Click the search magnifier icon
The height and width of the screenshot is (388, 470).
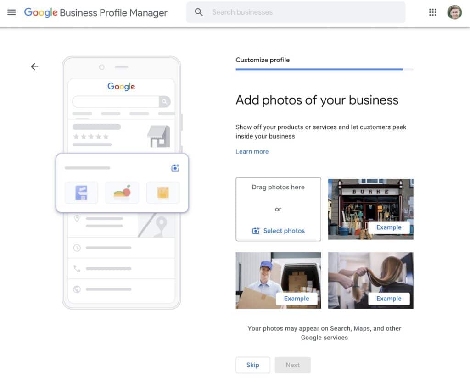click(199, 12)
